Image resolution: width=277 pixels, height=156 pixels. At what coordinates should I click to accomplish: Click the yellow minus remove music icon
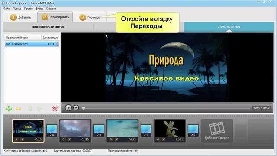(18, 109)
